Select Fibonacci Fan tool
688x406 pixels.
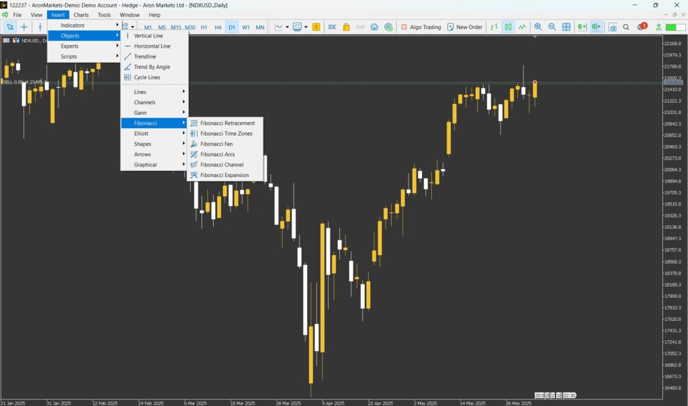click(x=225, y=144)
